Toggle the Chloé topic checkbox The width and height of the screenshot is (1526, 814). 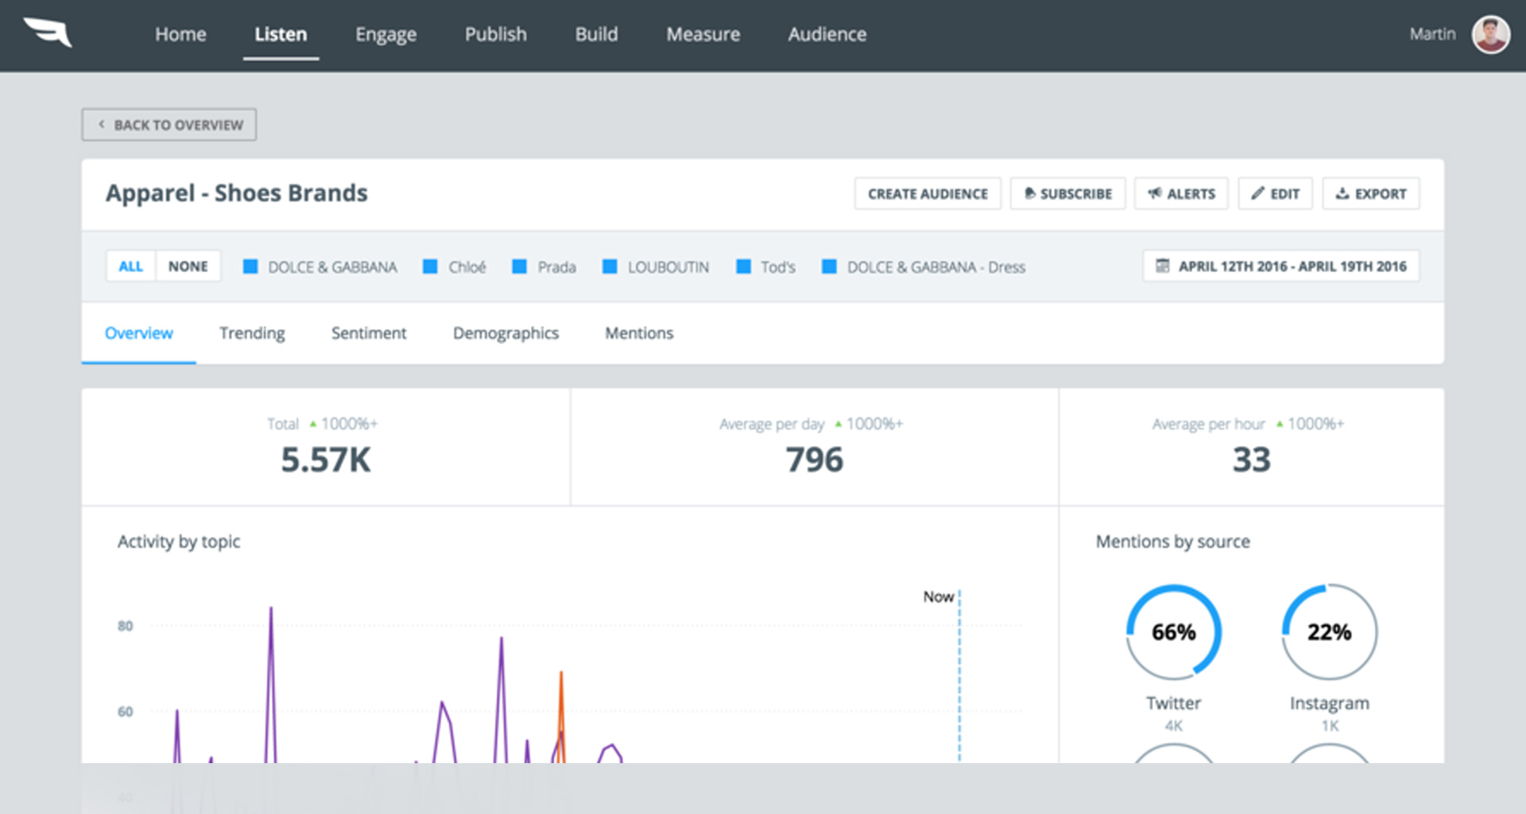click(430, 266)
